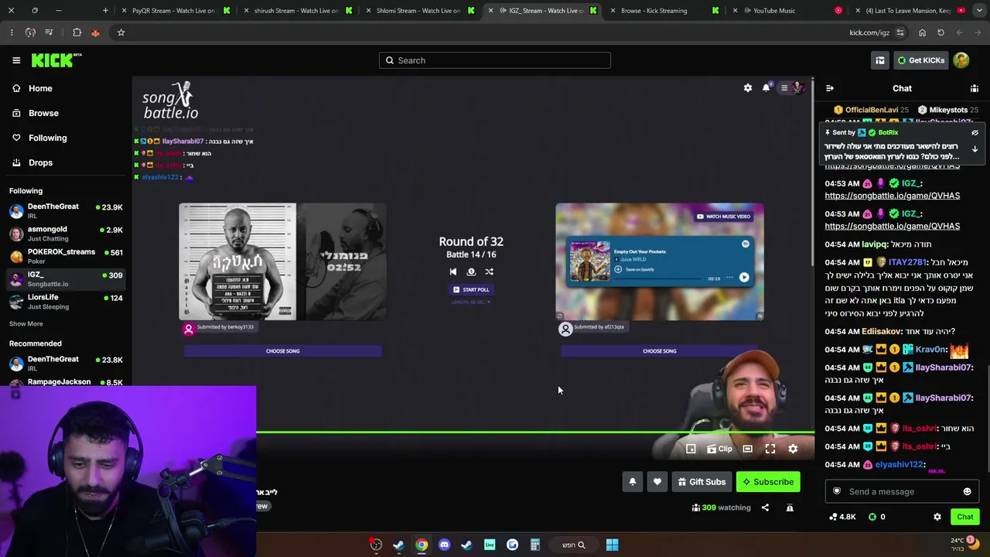Click the KICK logo
This screenshot has width=990, height=557.
coord(56,60)
